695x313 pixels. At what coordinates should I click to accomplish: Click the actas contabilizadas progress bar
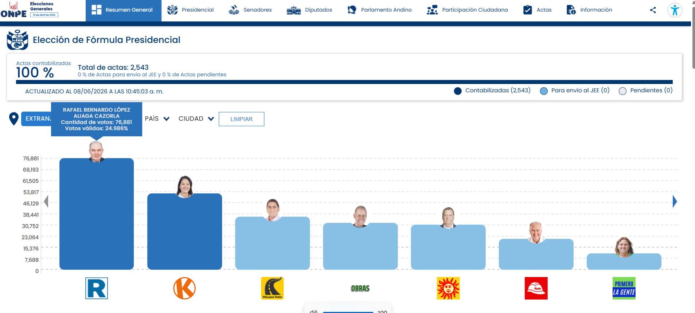tap(344, 82)
